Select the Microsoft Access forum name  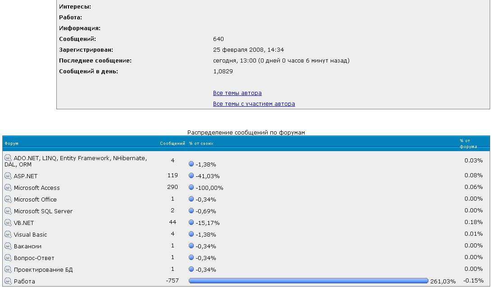[x=36, y=188]
